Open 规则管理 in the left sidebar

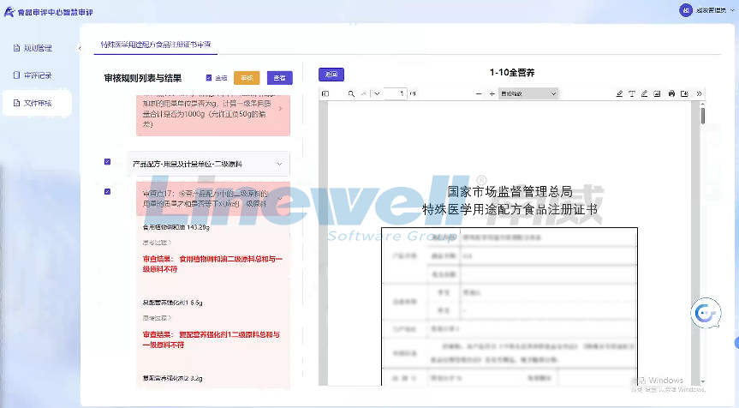point(37,48)
